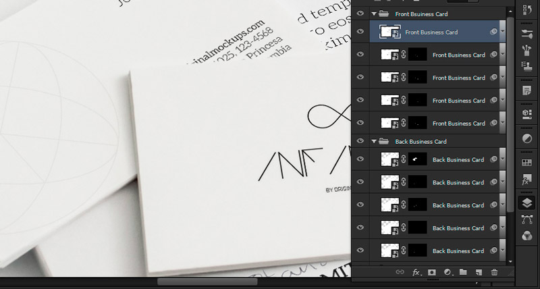Add a layer style with the fx button
The image size is (540, 289).
coord(416,273)
